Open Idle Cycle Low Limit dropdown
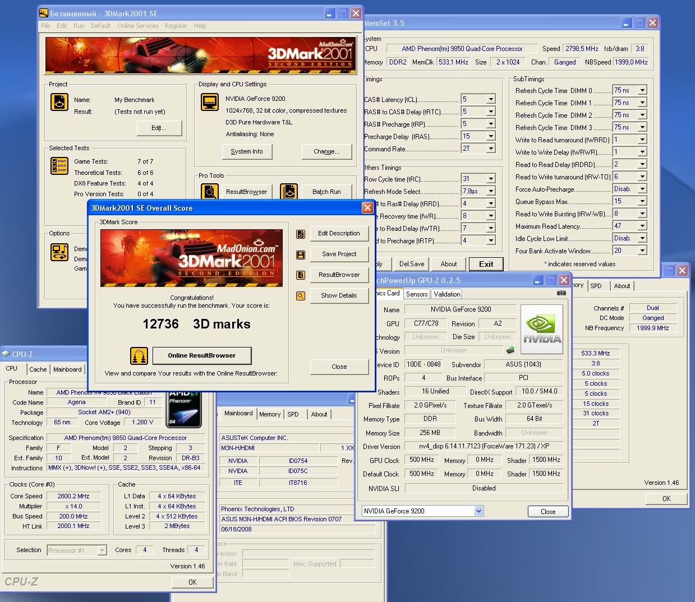695x602 pixels. coord(642,238)
